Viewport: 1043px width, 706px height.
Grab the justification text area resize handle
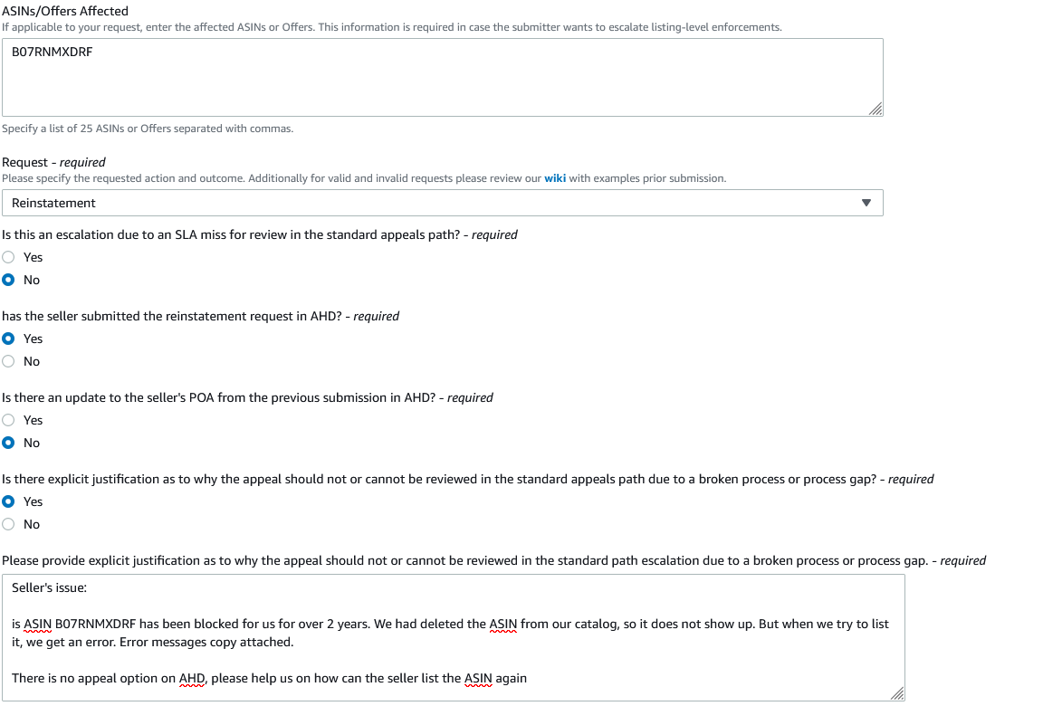pyautogui.click(x=897, y=693)
